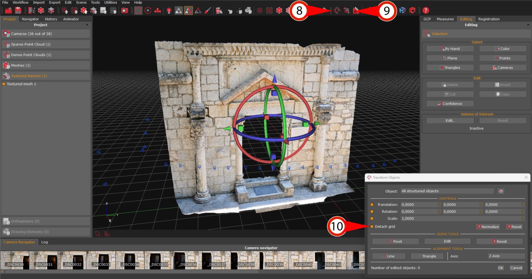The width and height of the screenshot is (532, 279).
Task: Open the Help question mark icon
Action: click(426, 10)
